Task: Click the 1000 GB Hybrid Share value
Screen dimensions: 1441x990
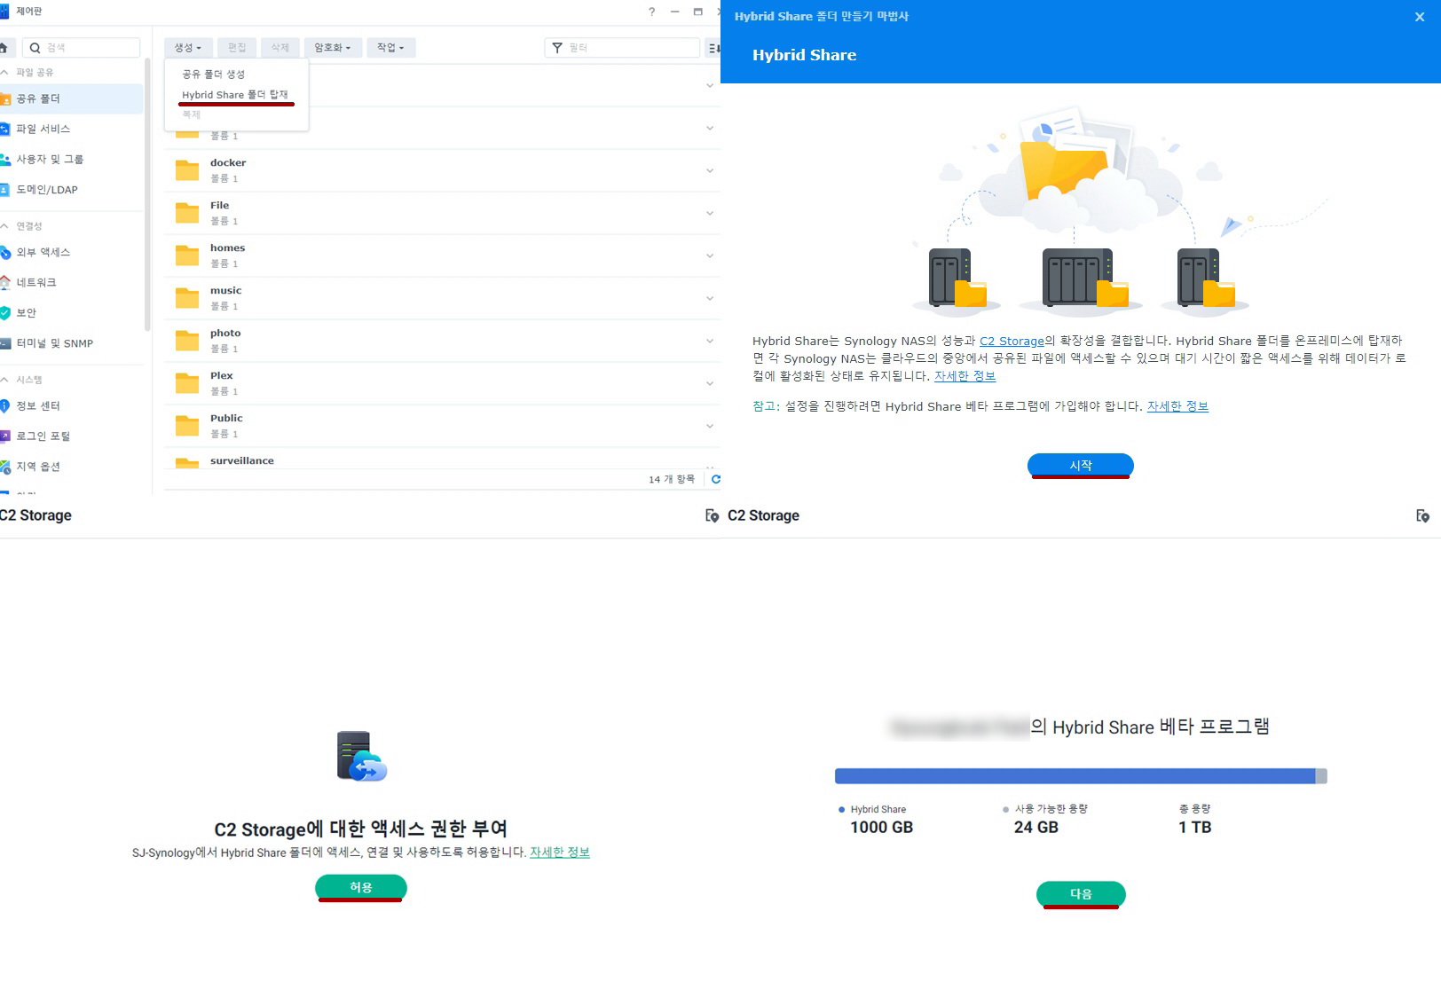Action: coord(881,828)
